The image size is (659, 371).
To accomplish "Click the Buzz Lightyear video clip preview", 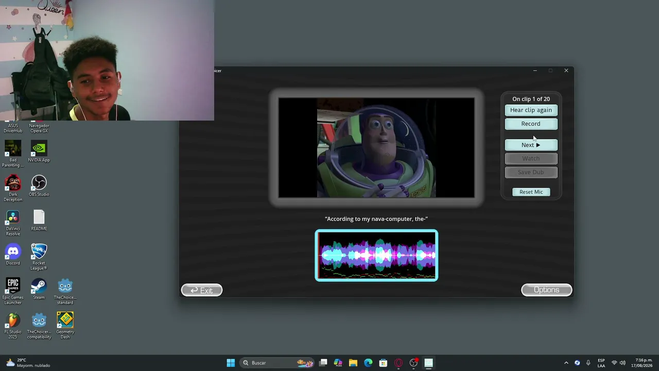I will [x=376, y=148].
